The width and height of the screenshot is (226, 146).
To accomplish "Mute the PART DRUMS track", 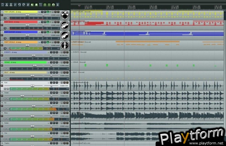I will pos(55,12).
